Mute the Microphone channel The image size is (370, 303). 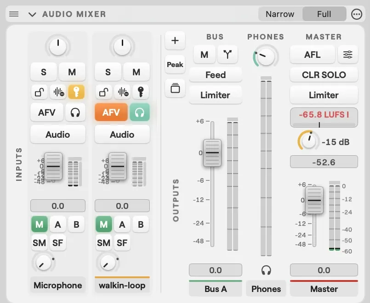[72, 72]
